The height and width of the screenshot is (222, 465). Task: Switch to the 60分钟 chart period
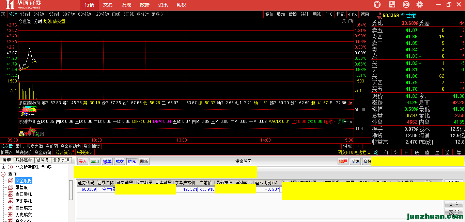point(84,14)
